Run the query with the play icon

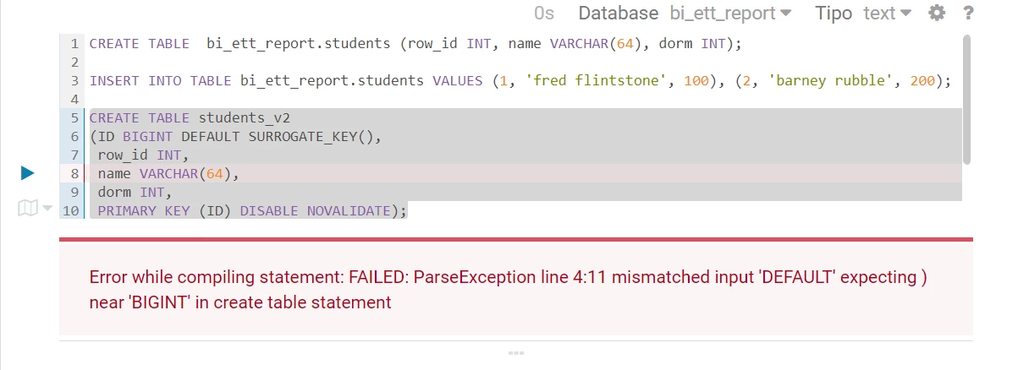tap(27, 173)
